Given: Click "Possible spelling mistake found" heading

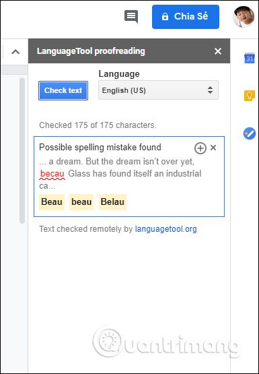Looking at the screenshot, I should point(100,148).
